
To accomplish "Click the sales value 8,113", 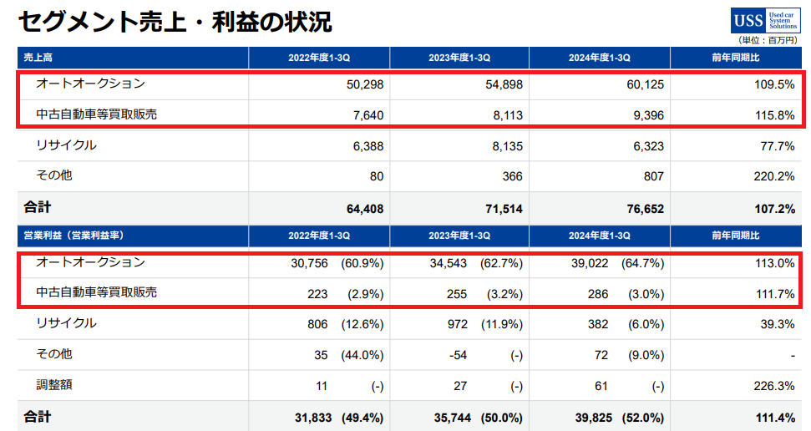I will tap(507, 115).
